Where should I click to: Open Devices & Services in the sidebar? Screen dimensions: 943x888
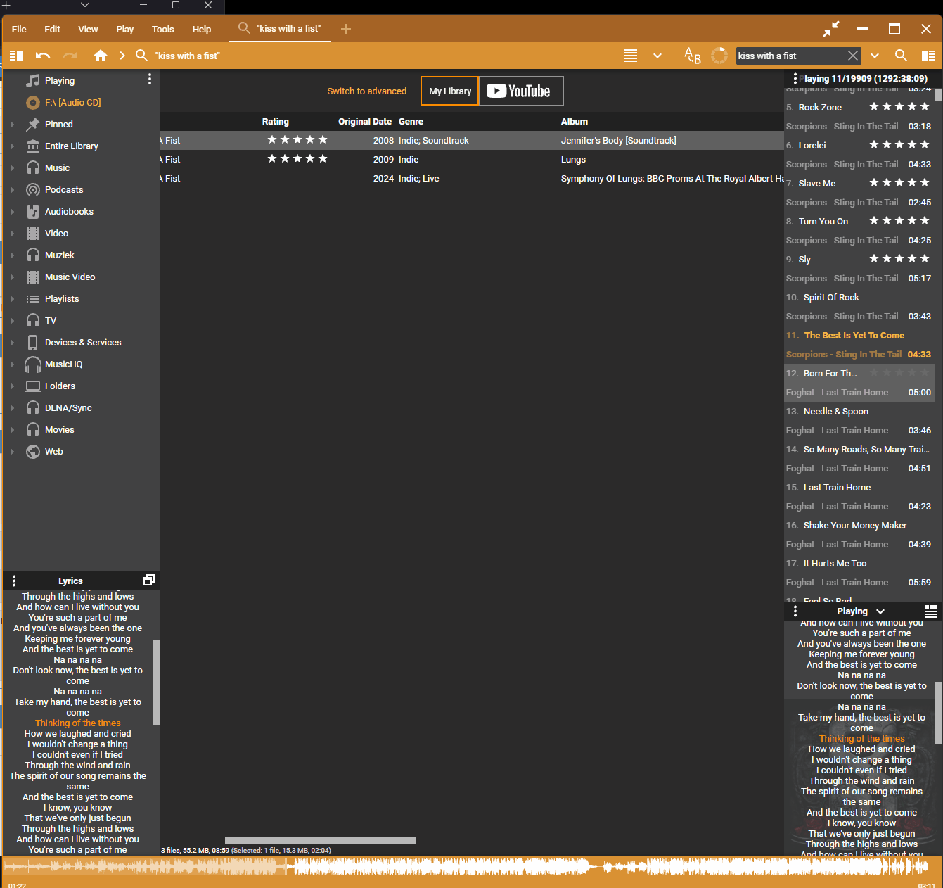click(x=83, y=342)
